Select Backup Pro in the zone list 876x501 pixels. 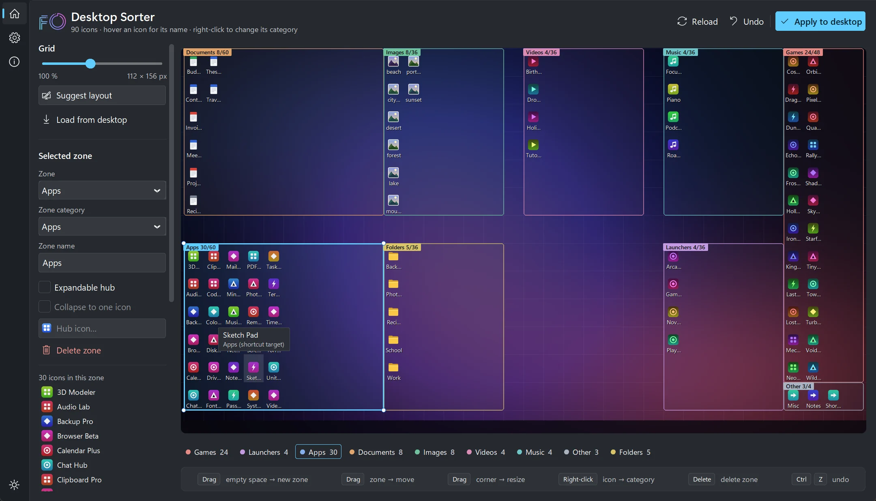click(102, 421)
